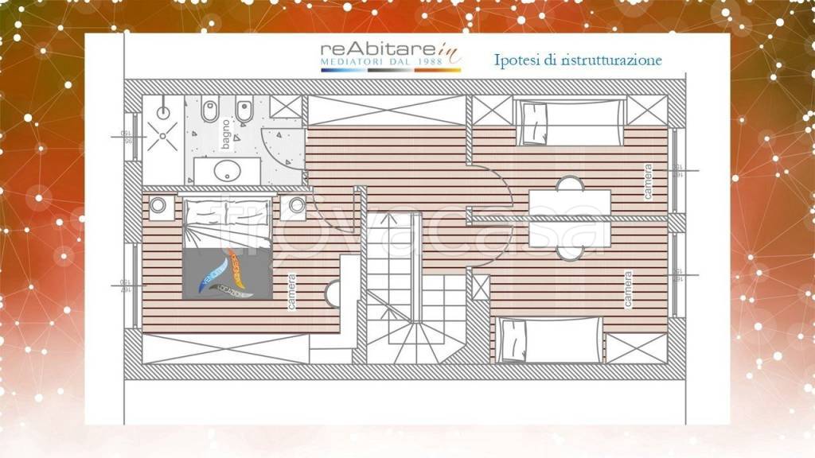Screen dimensions: 815x458
Task: Select the desk in the lower right bedroom
Action: point(570,235)
